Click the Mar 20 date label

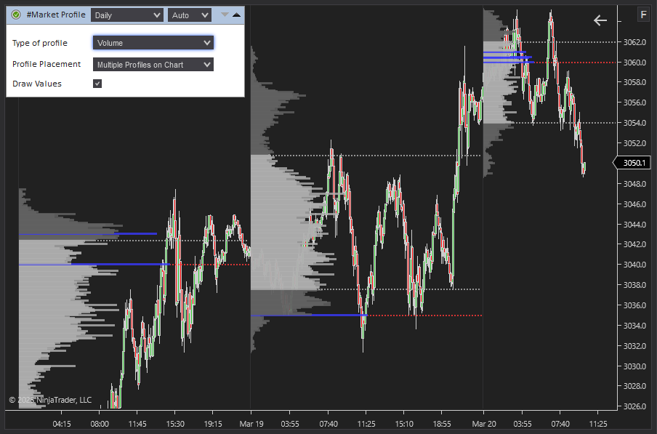coord(483,423)
